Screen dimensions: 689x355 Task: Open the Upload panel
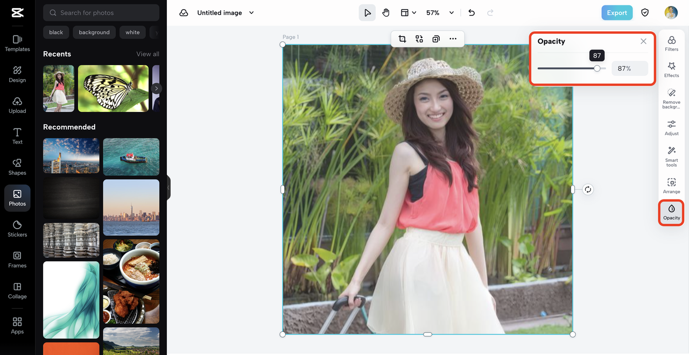(17, 105)
